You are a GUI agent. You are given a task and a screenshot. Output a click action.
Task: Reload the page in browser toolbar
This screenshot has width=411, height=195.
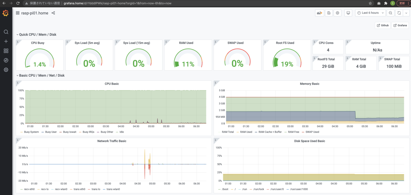click(x=17, y=3)
